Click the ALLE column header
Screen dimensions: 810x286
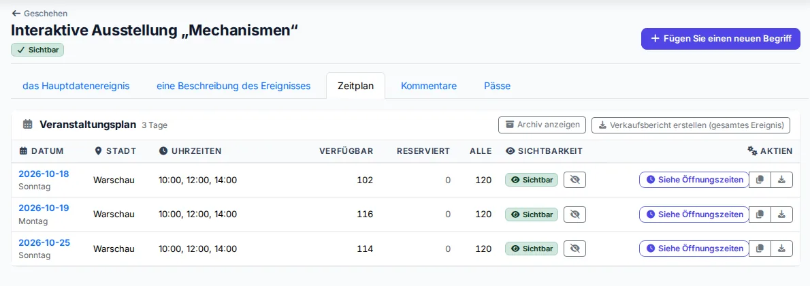pos(481,151)
